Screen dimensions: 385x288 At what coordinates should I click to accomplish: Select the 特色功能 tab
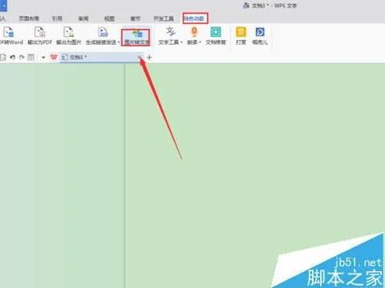pos(195,18)
